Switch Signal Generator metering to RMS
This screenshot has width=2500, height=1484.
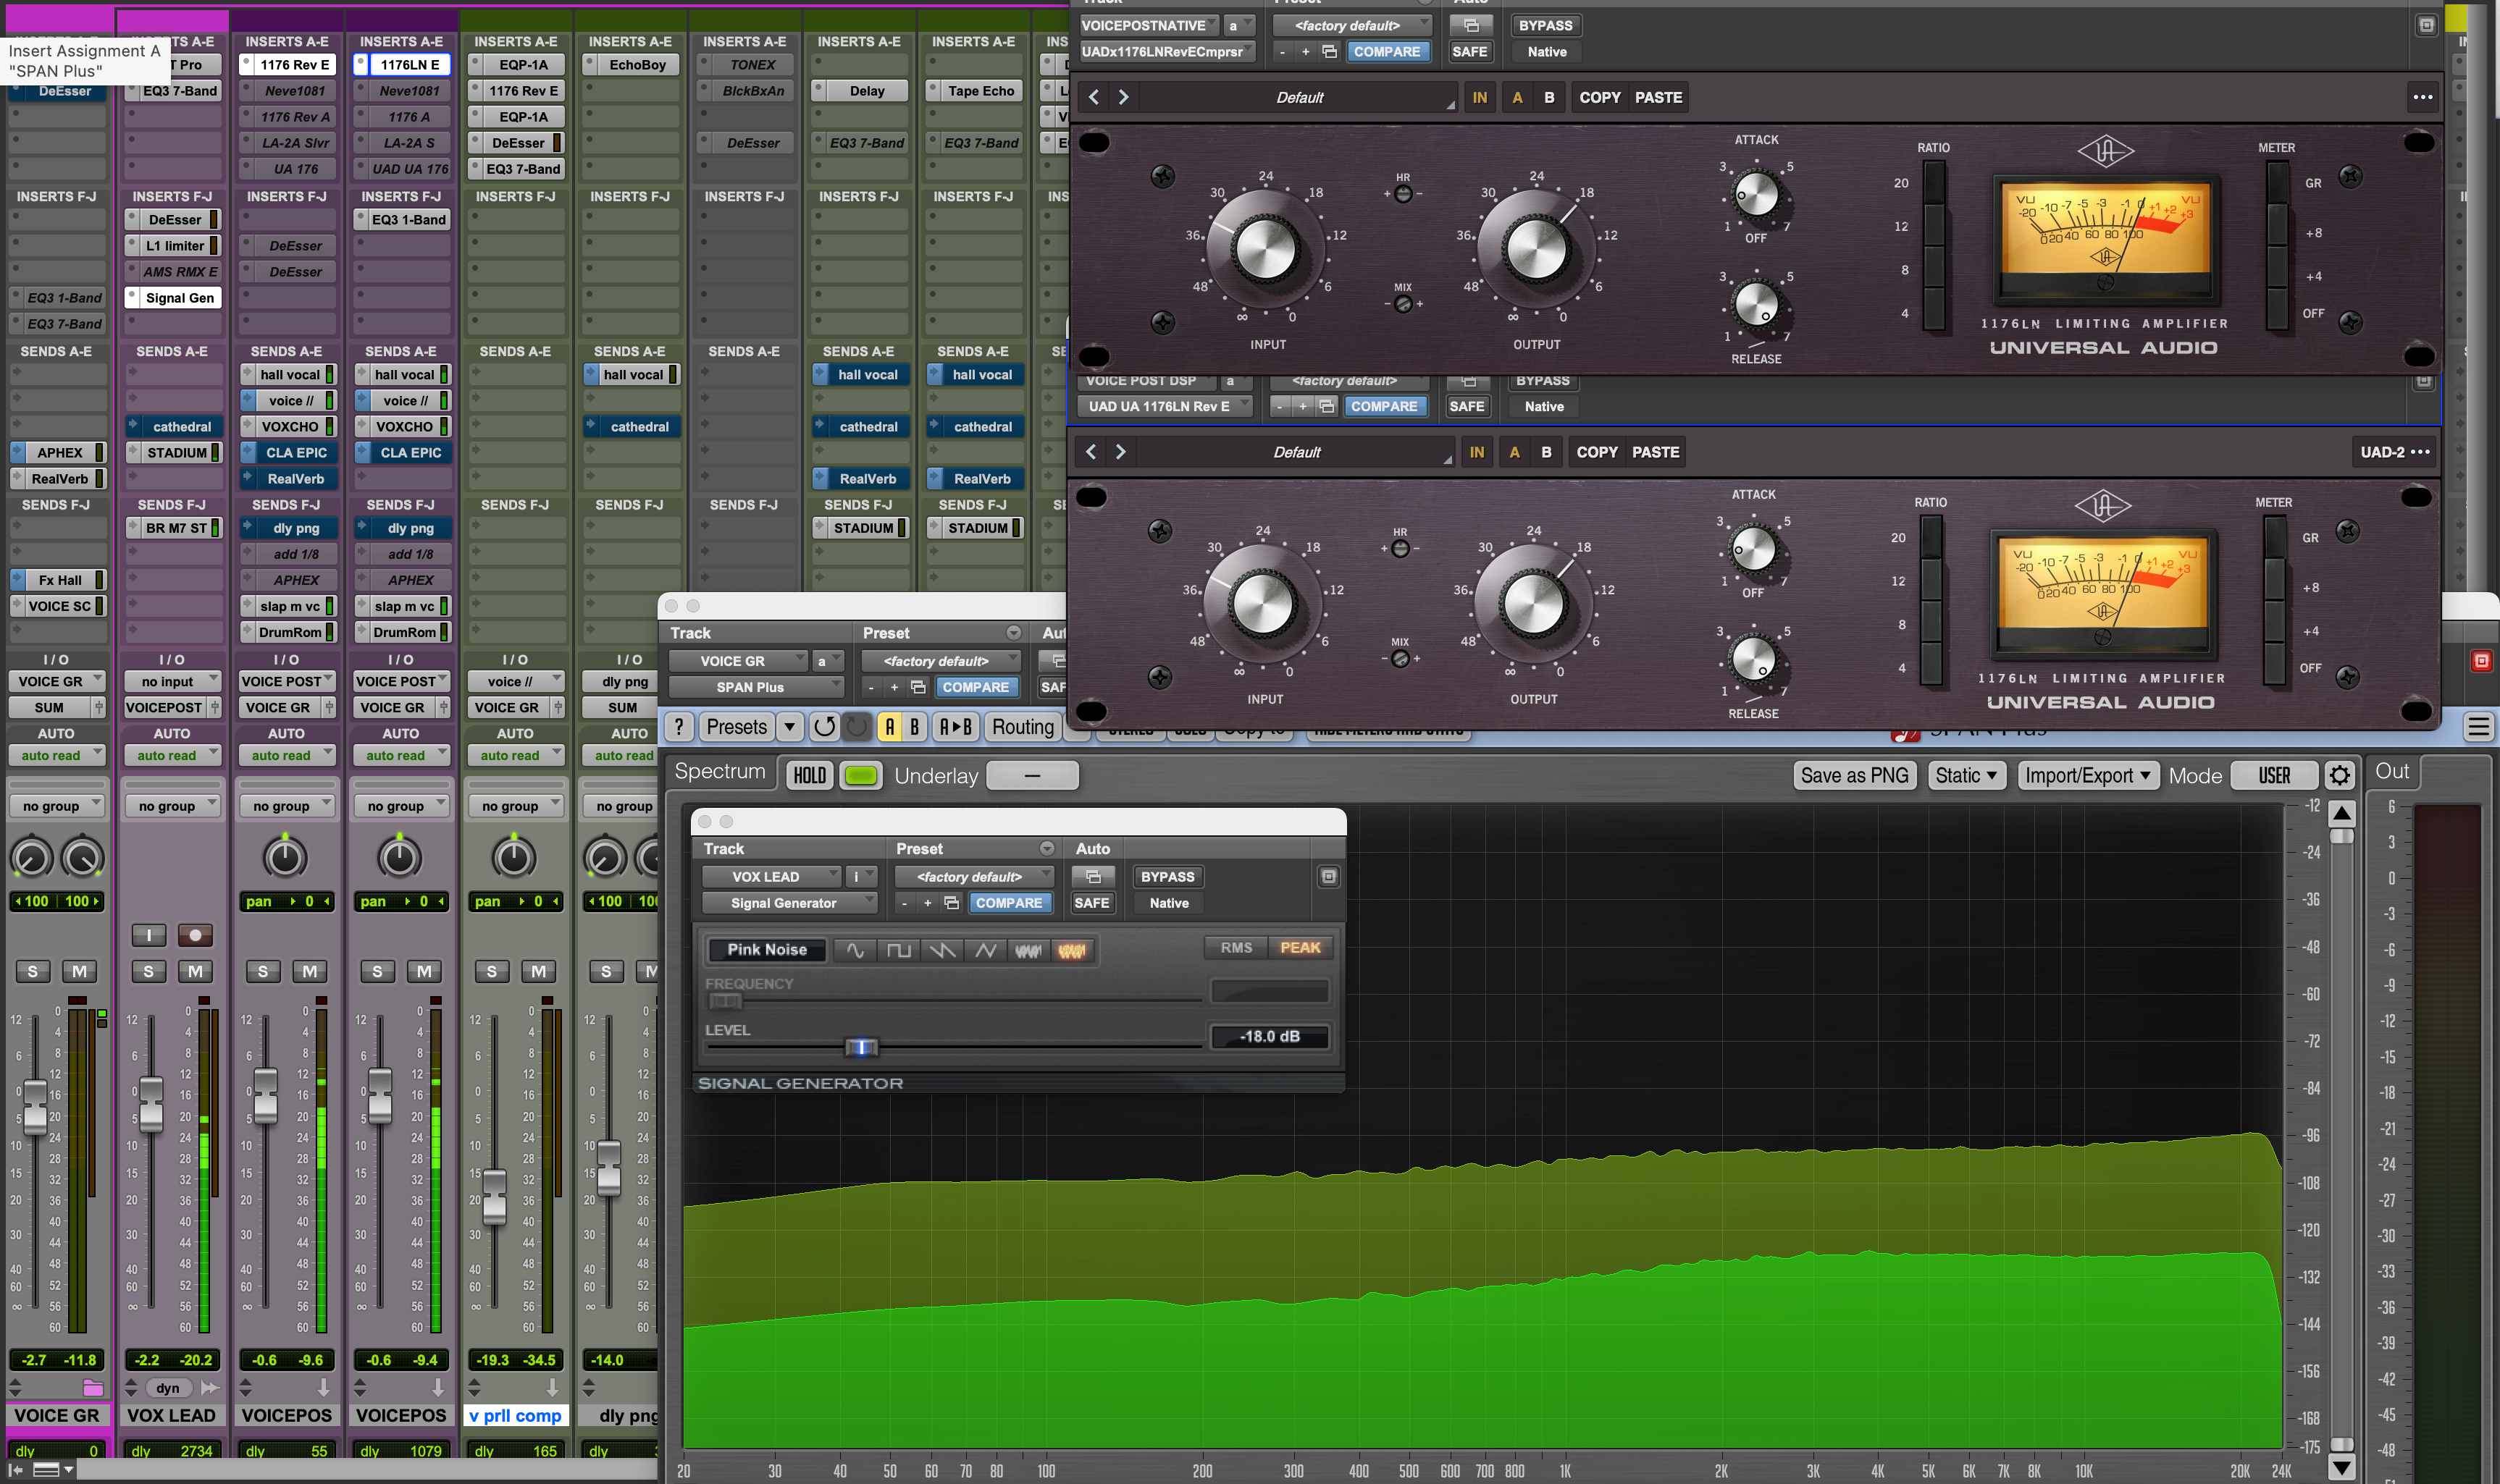click(x=1236, y=948)
